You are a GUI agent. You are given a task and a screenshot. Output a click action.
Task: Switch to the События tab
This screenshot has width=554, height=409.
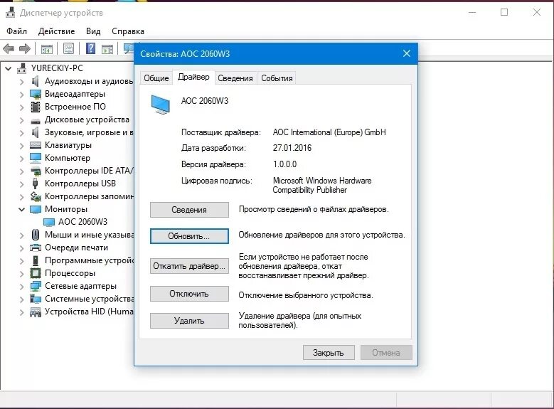(x=277, y=78)
